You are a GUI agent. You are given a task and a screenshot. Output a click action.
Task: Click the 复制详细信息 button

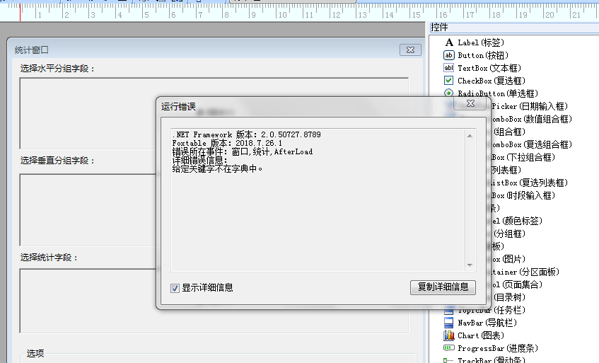[443, 287]
